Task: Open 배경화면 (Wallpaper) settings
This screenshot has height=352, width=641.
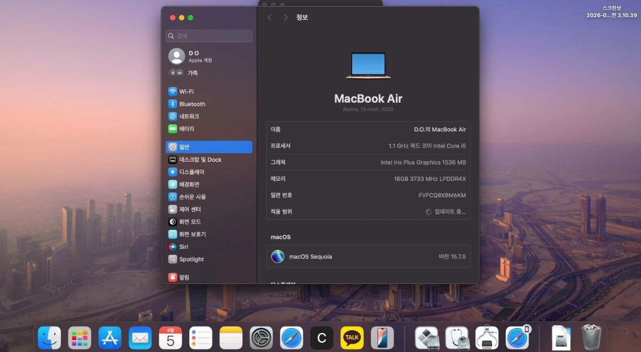Action: tap(189, 184)
